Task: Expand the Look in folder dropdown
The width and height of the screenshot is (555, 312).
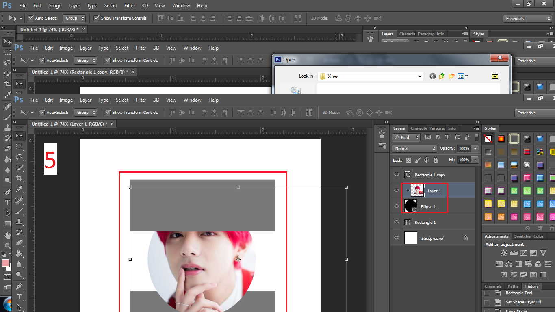Action: click(x=420, y=76)
